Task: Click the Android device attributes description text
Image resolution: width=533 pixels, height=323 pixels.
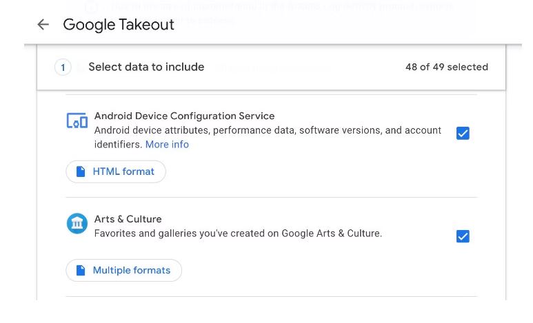Action: point(268,130)
